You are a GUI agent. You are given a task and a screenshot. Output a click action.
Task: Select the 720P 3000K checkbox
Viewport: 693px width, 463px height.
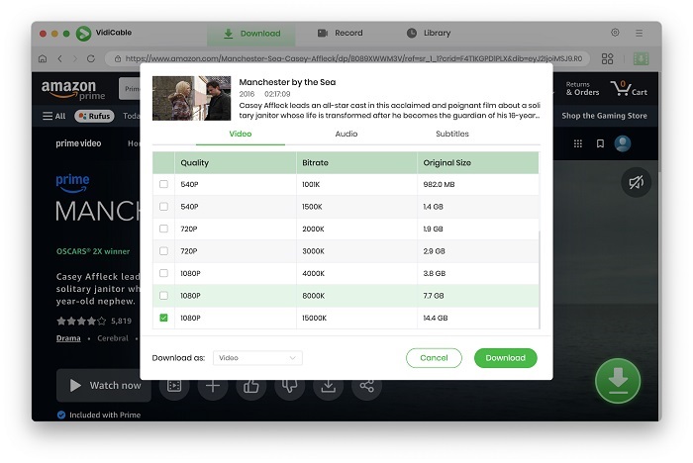tap(163, 250)
